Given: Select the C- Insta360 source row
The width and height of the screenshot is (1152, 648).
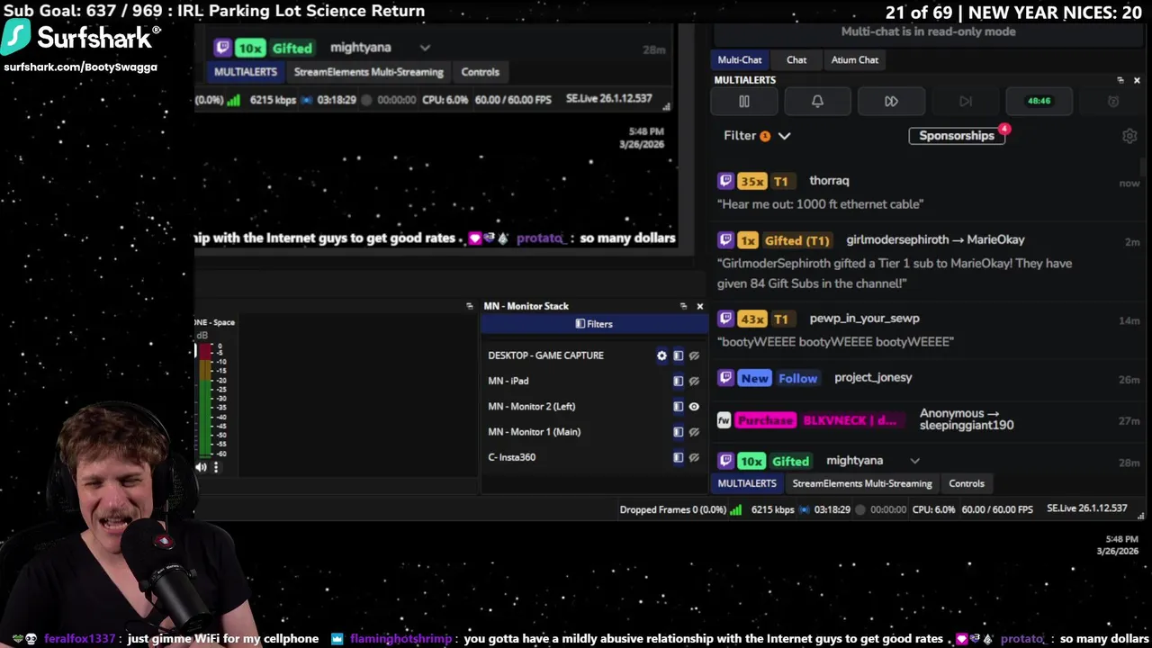Looking at the screenshot, I should tap(594, 457).
